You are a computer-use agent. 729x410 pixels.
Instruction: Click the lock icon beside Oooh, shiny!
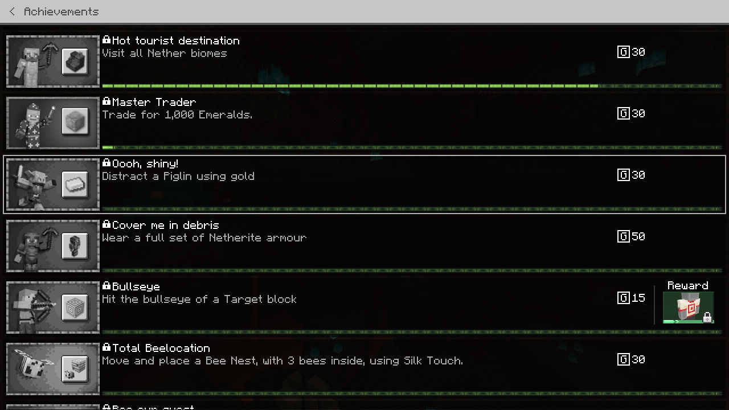click(107, 163)
